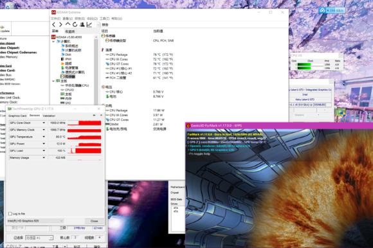Screen dimensions: 373x248
Task: Click the 工具 Tools button in CPU-Z
Action: 55,247
